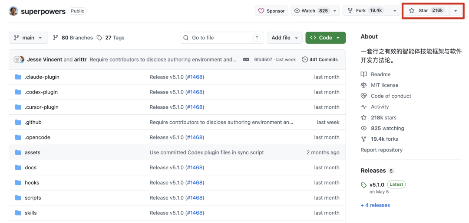Open the superpowers repository name link
Image resolution: width=469 pixels, height=223 pixels.
[43, 11]
